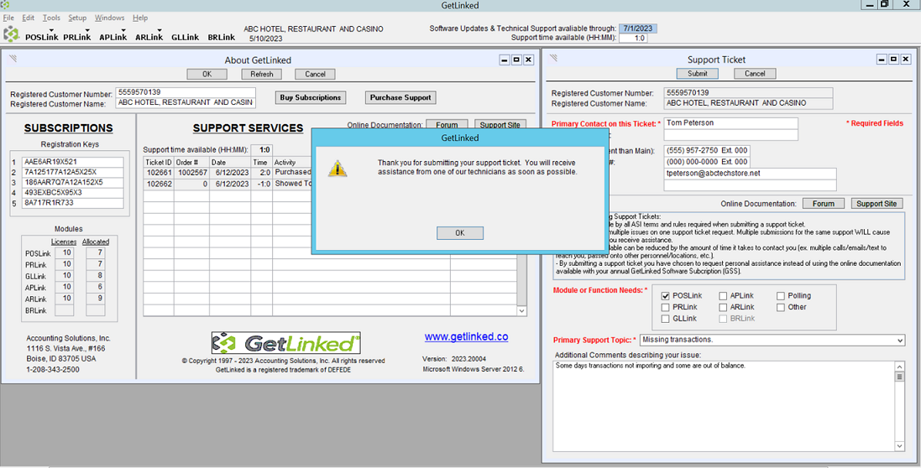Open PRLink toolbar dropdown
The width and height of the screenshot is (921, 468).
click(77, 37)
